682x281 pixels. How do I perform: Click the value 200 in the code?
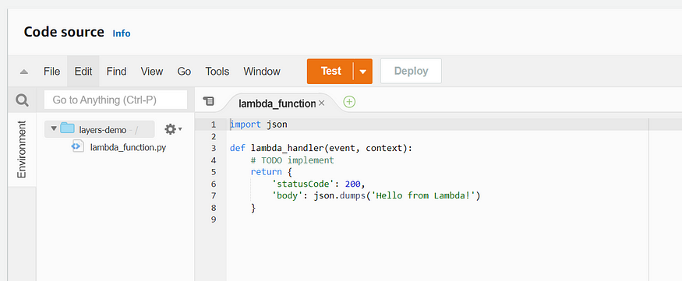click(x=353, y=184)
